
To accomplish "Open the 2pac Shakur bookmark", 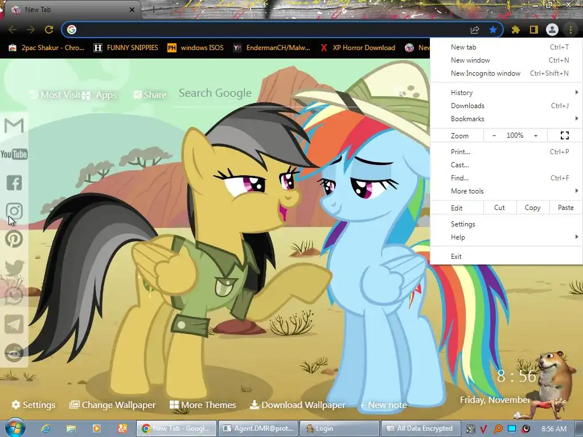I will click(x=47, y=48).
